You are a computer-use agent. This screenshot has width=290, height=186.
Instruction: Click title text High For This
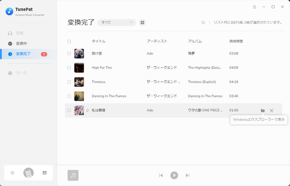coord(102,68)
